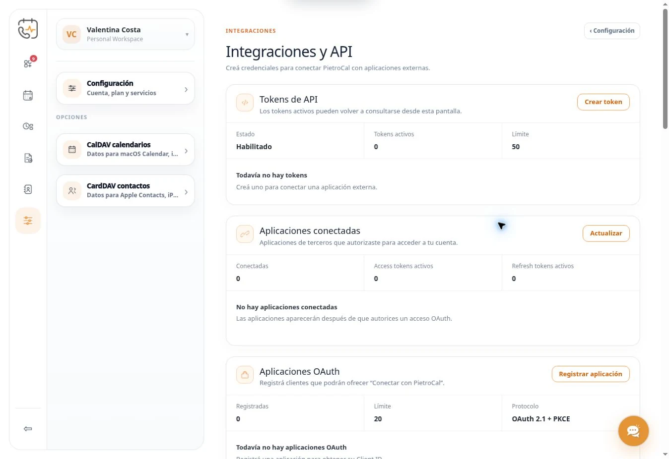The height and width of the screenshot is (459, 669).
Task: Open the apps grid icon with notification badge
Action: pyautogui.click(x=28, y=63)
